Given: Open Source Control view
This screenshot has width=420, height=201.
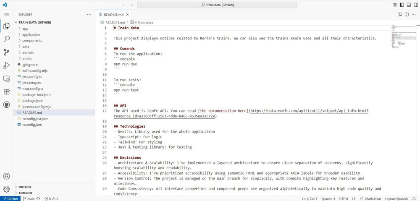Looking at the screenshot, I should click(x=6, y=52).
